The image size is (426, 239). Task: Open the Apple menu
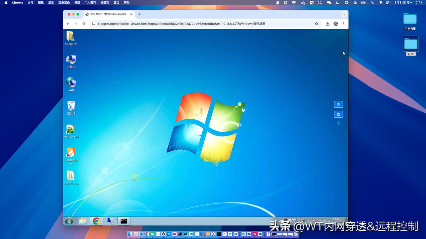[x=6, y=3]
